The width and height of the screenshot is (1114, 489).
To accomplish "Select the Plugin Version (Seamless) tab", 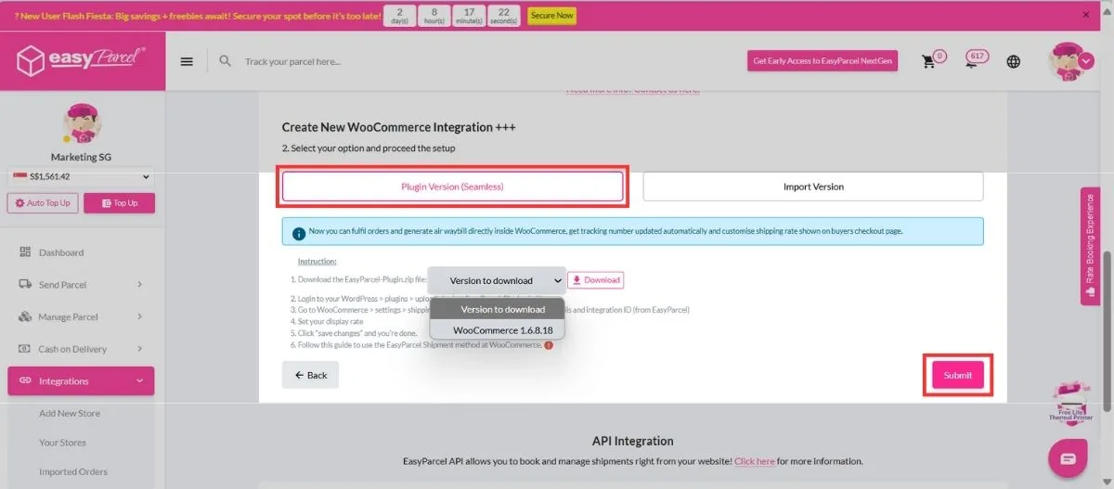I will (452, 187).
